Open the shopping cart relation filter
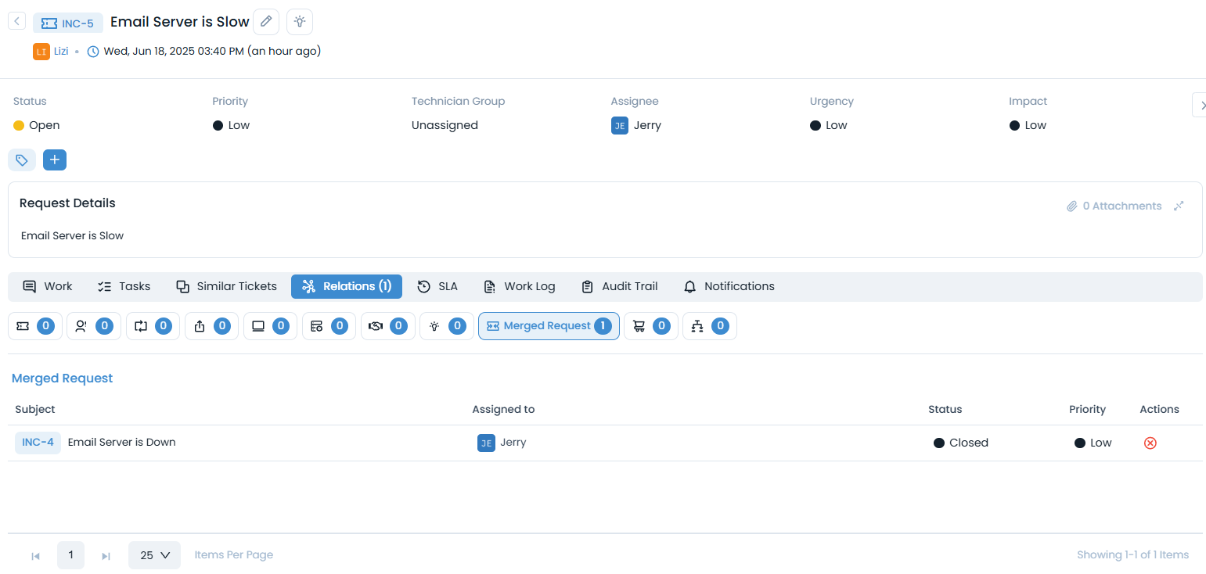1206x574 pixels. (x=650, y=326)
